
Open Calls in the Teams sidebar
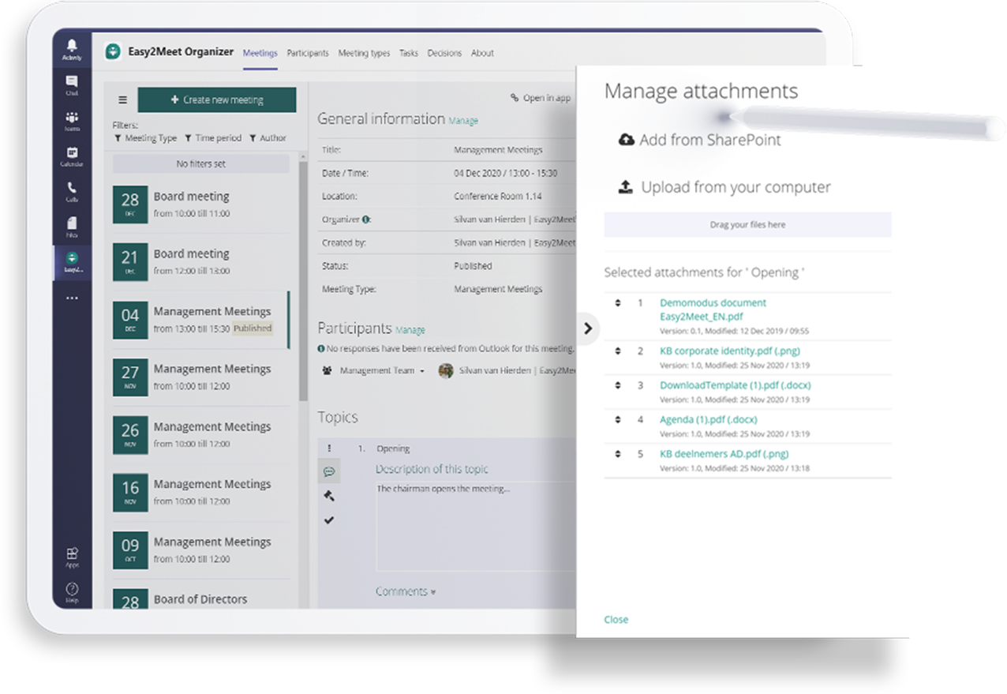[72, 192]
